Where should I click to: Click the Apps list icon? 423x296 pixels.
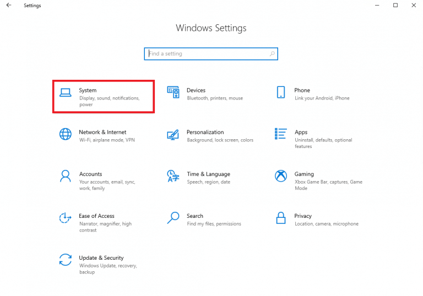pyautogui.click(x=280, y=134)
